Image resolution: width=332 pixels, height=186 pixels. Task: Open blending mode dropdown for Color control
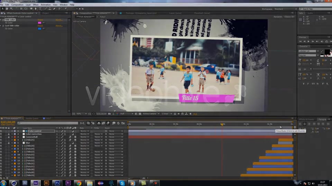tap(84, 131)
